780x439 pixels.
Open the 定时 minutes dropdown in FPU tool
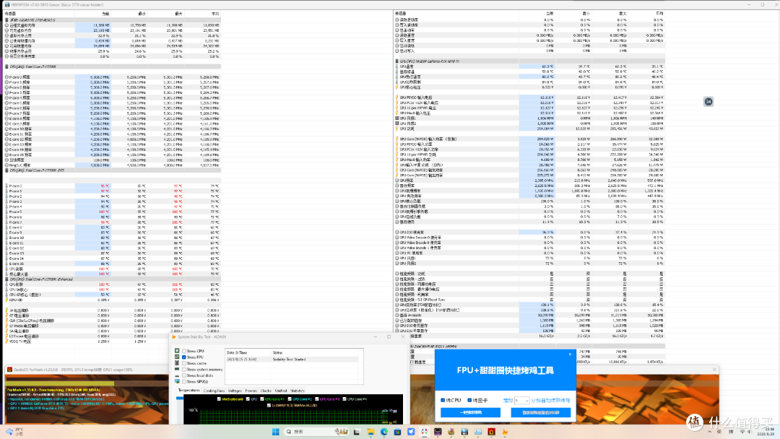(x=521, y=400)
